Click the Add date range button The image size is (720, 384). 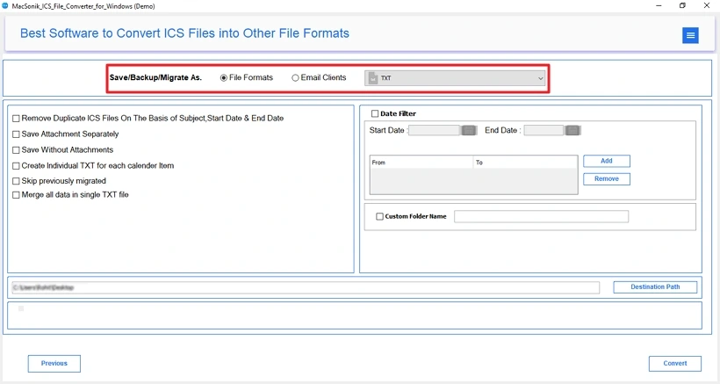[607, 161]
